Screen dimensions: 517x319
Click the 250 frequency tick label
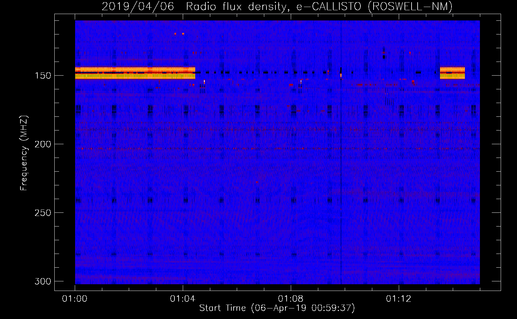tap(43, 213)
